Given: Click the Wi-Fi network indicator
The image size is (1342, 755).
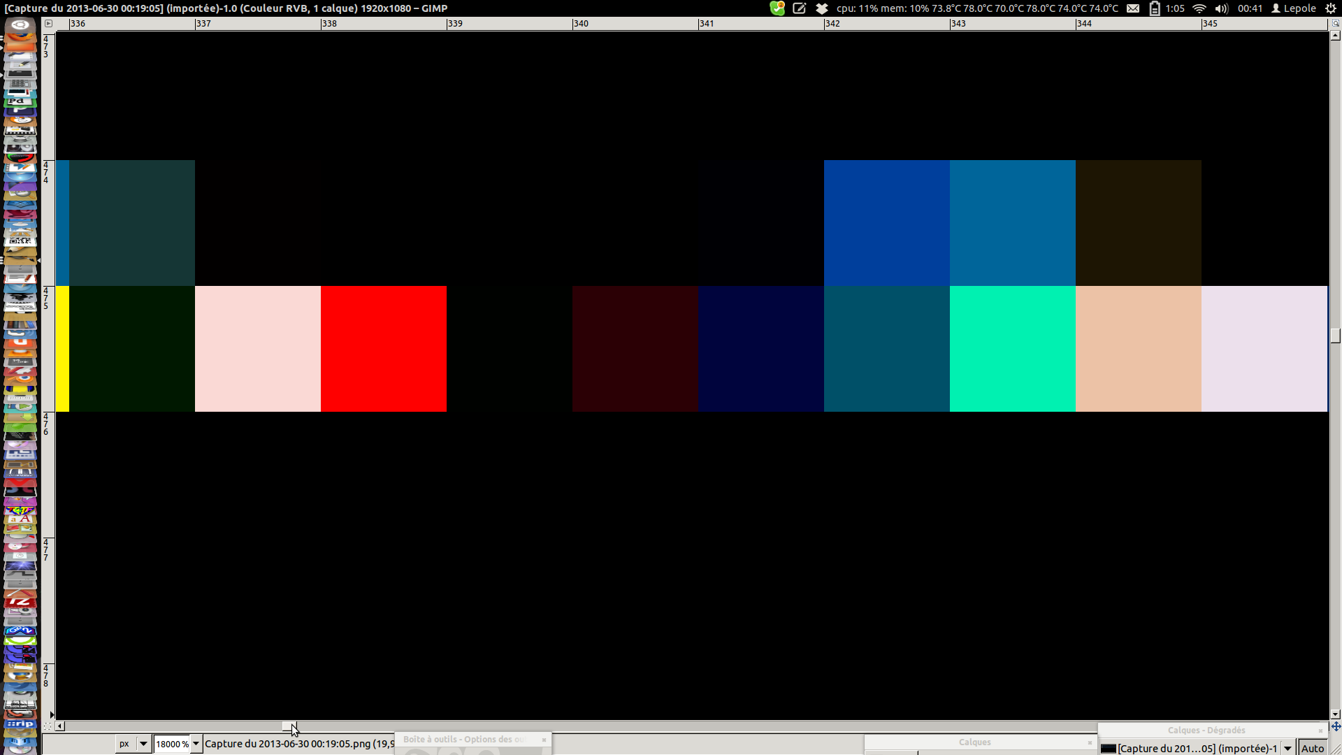Looking at the screenshot, I should (1199, 8).
